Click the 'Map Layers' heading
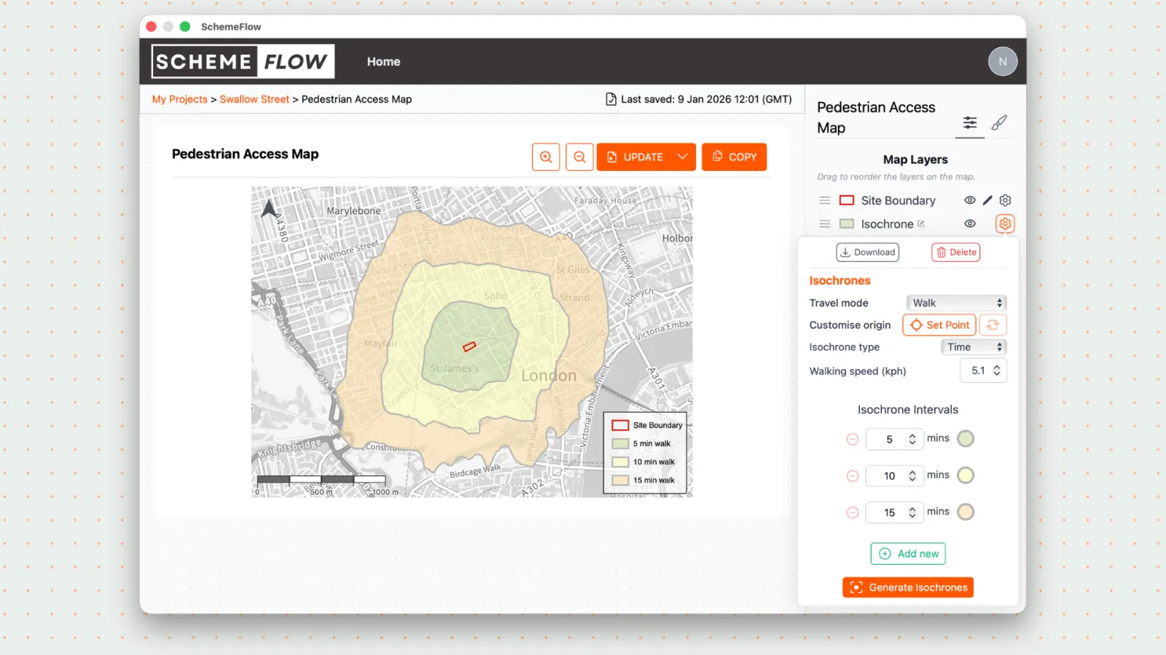 pos(915,160)
